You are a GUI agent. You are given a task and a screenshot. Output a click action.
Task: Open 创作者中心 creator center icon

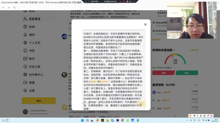[x=25, y=74]
